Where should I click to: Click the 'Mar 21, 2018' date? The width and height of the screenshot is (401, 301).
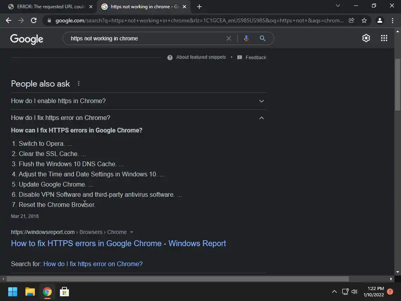tap(25, 216)
